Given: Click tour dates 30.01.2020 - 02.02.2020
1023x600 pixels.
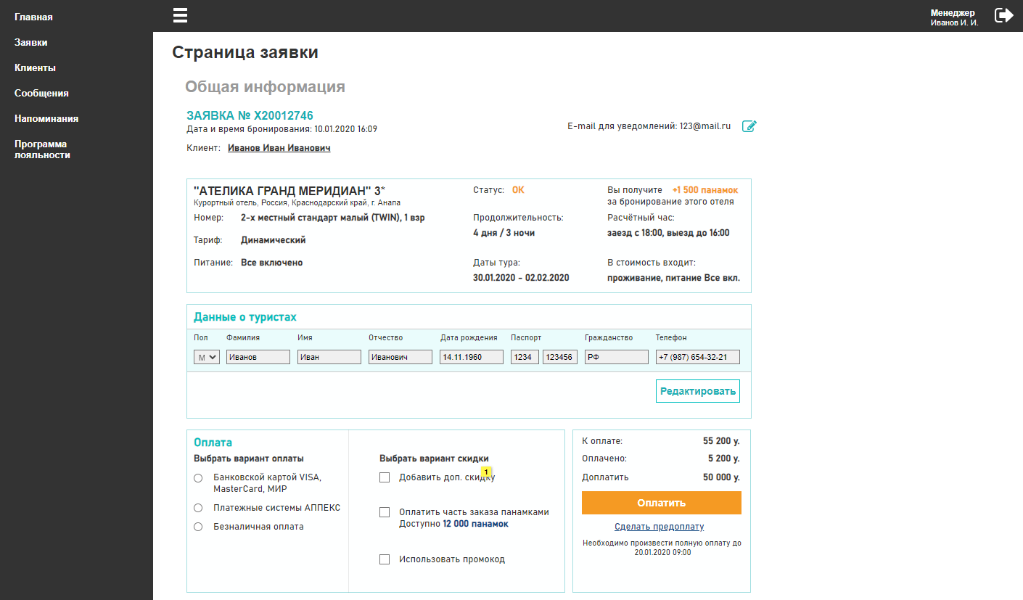Looking at the screenshot, I should [521, 278].
